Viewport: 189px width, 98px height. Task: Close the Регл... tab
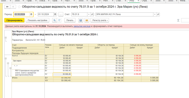tap(112, 1)
